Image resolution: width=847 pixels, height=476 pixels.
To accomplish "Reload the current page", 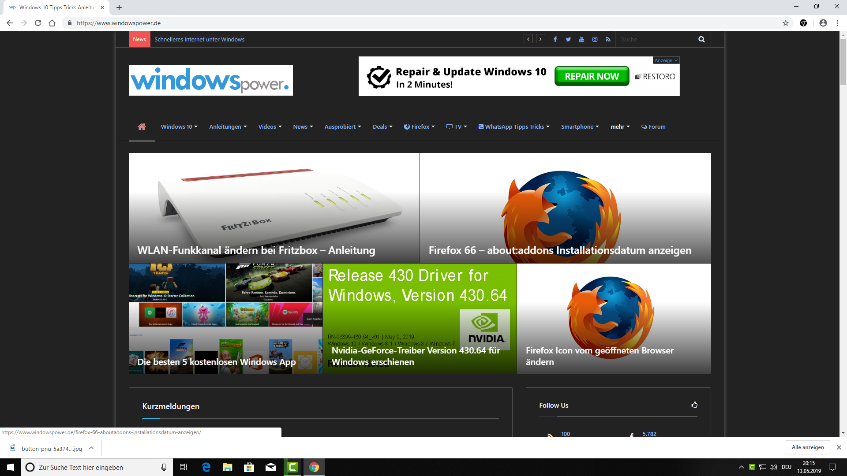I will point(38,23).
